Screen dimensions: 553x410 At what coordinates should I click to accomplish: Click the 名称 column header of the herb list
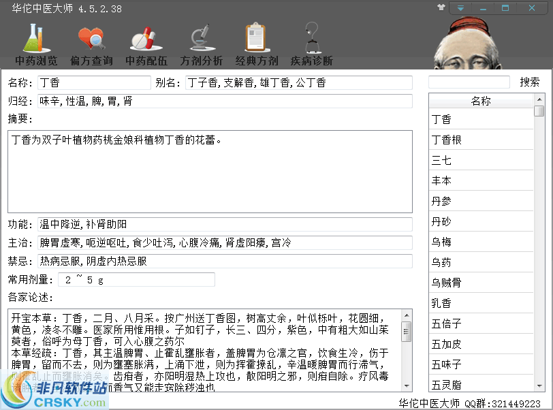click(480, 100)
